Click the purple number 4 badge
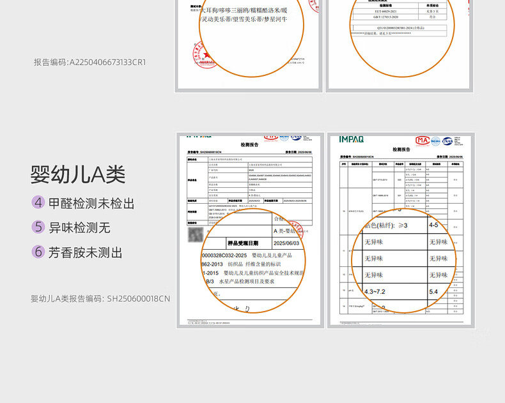505x403 pixels. pos(38,203)
